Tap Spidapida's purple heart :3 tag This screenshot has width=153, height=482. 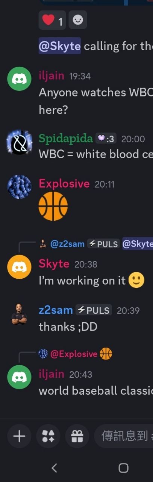(x=106, y=139)
